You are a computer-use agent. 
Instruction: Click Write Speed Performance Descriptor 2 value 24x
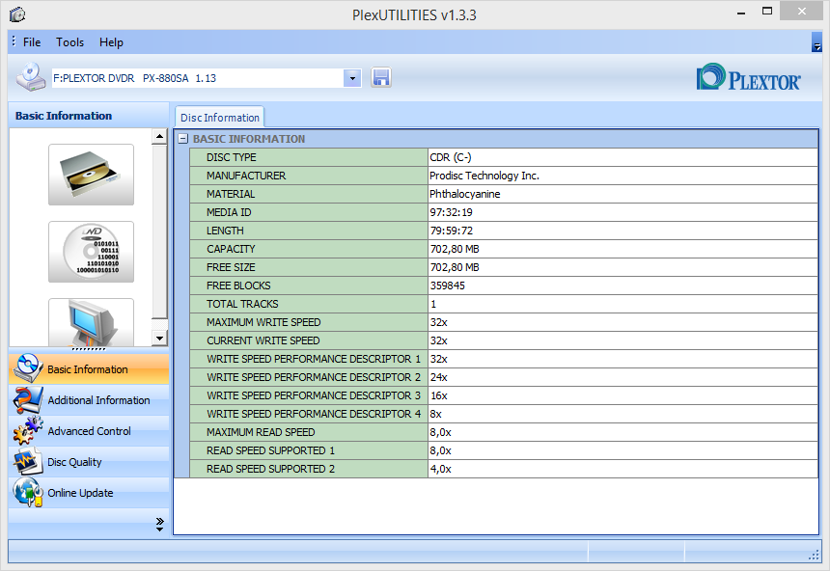(x=439, y=377)
